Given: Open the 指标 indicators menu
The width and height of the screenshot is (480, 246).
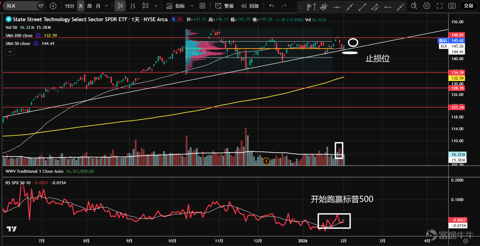Looking at the screenshot, I should click(x=176, y=6).
